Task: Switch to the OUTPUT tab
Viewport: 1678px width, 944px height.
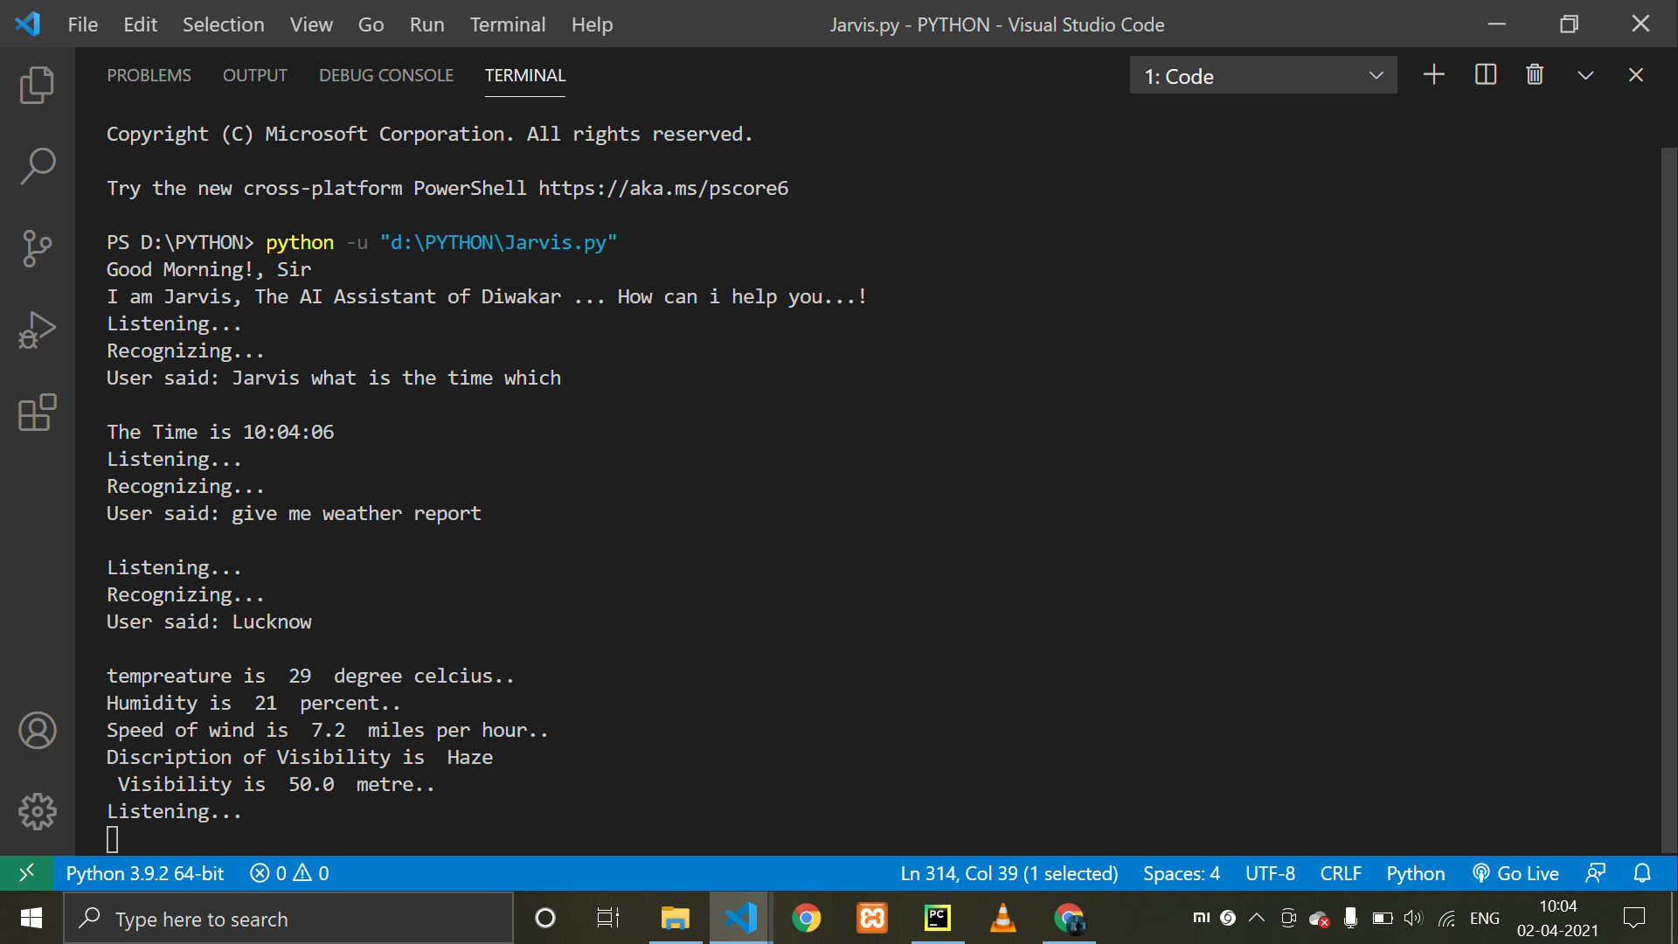Action: coord(254,75)
